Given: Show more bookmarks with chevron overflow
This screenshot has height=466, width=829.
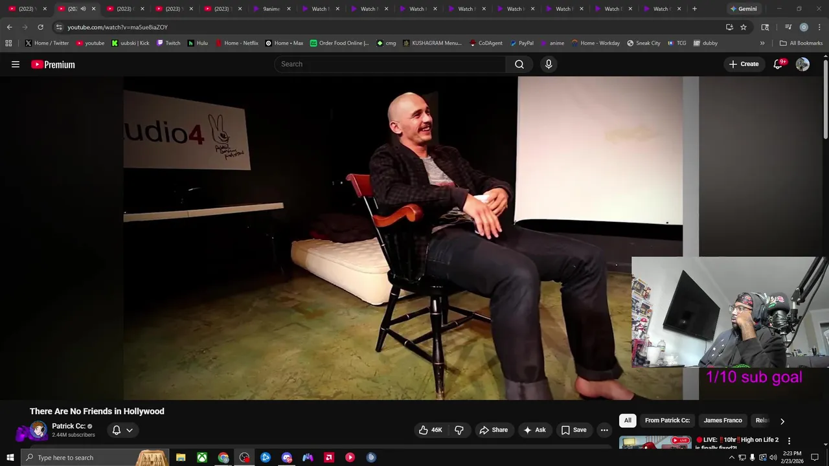Looking at the screenshot, I should (762, 43).
